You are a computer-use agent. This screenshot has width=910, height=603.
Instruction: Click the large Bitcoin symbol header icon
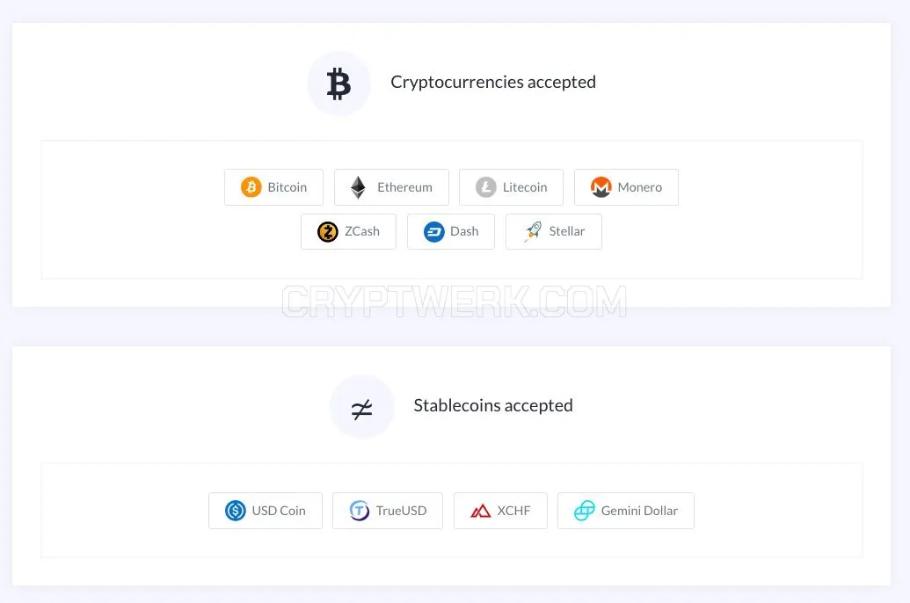(339, 84)
